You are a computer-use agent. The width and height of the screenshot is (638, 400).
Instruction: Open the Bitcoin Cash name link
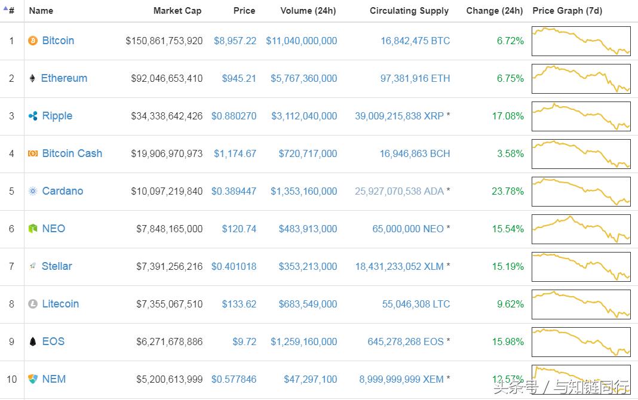[x=72, y=153]
